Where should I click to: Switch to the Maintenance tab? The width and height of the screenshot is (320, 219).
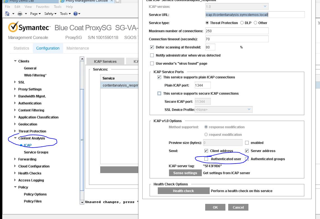pyautogui.click(x=77, y=48)
